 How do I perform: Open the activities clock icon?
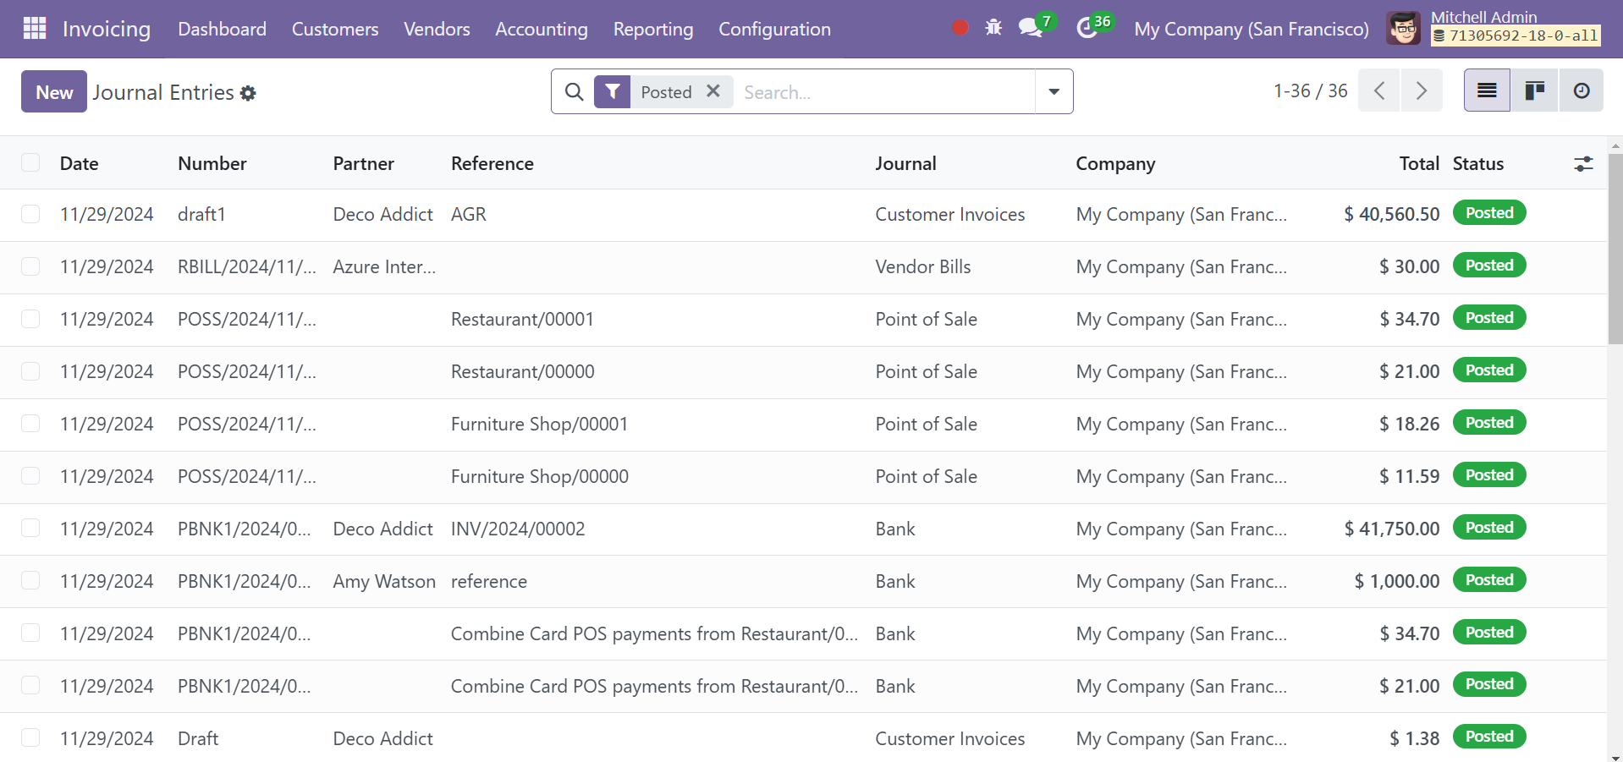1087,29
